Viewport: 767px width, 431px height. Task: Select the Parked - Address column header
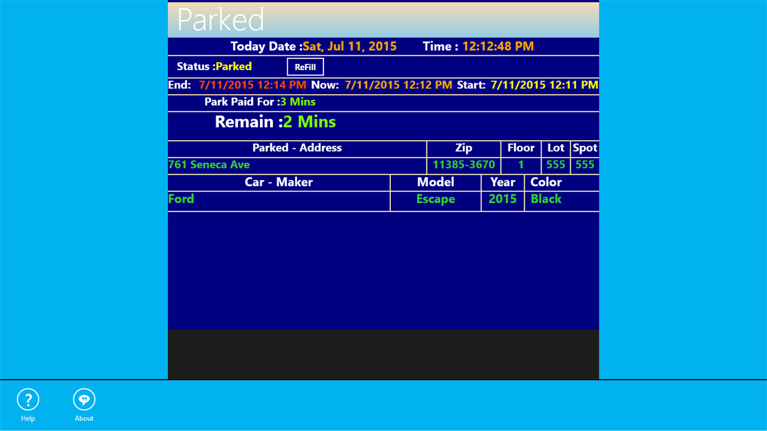coord(297,147)
